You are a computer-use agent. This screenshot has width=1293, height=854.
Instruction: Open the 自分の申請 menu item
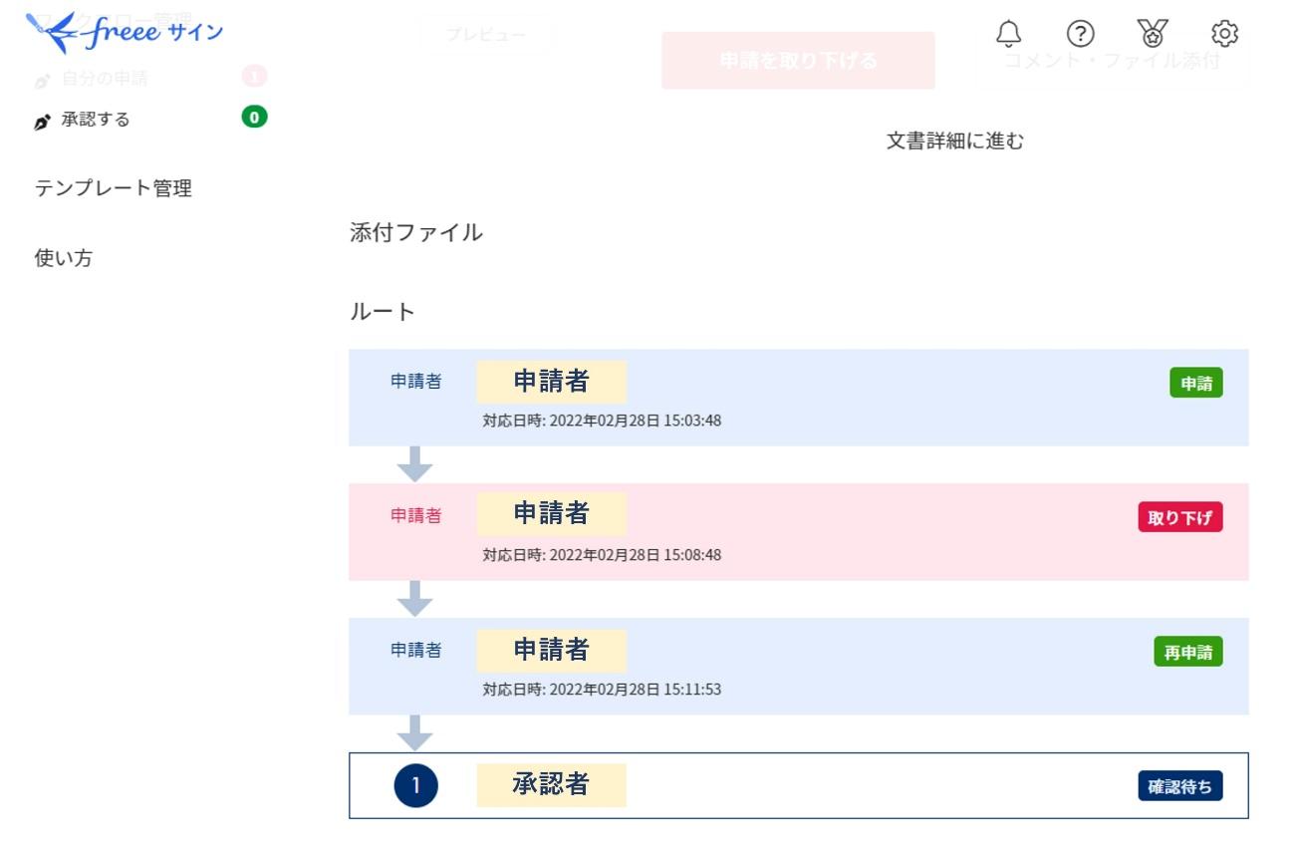(x=105, y=78)
